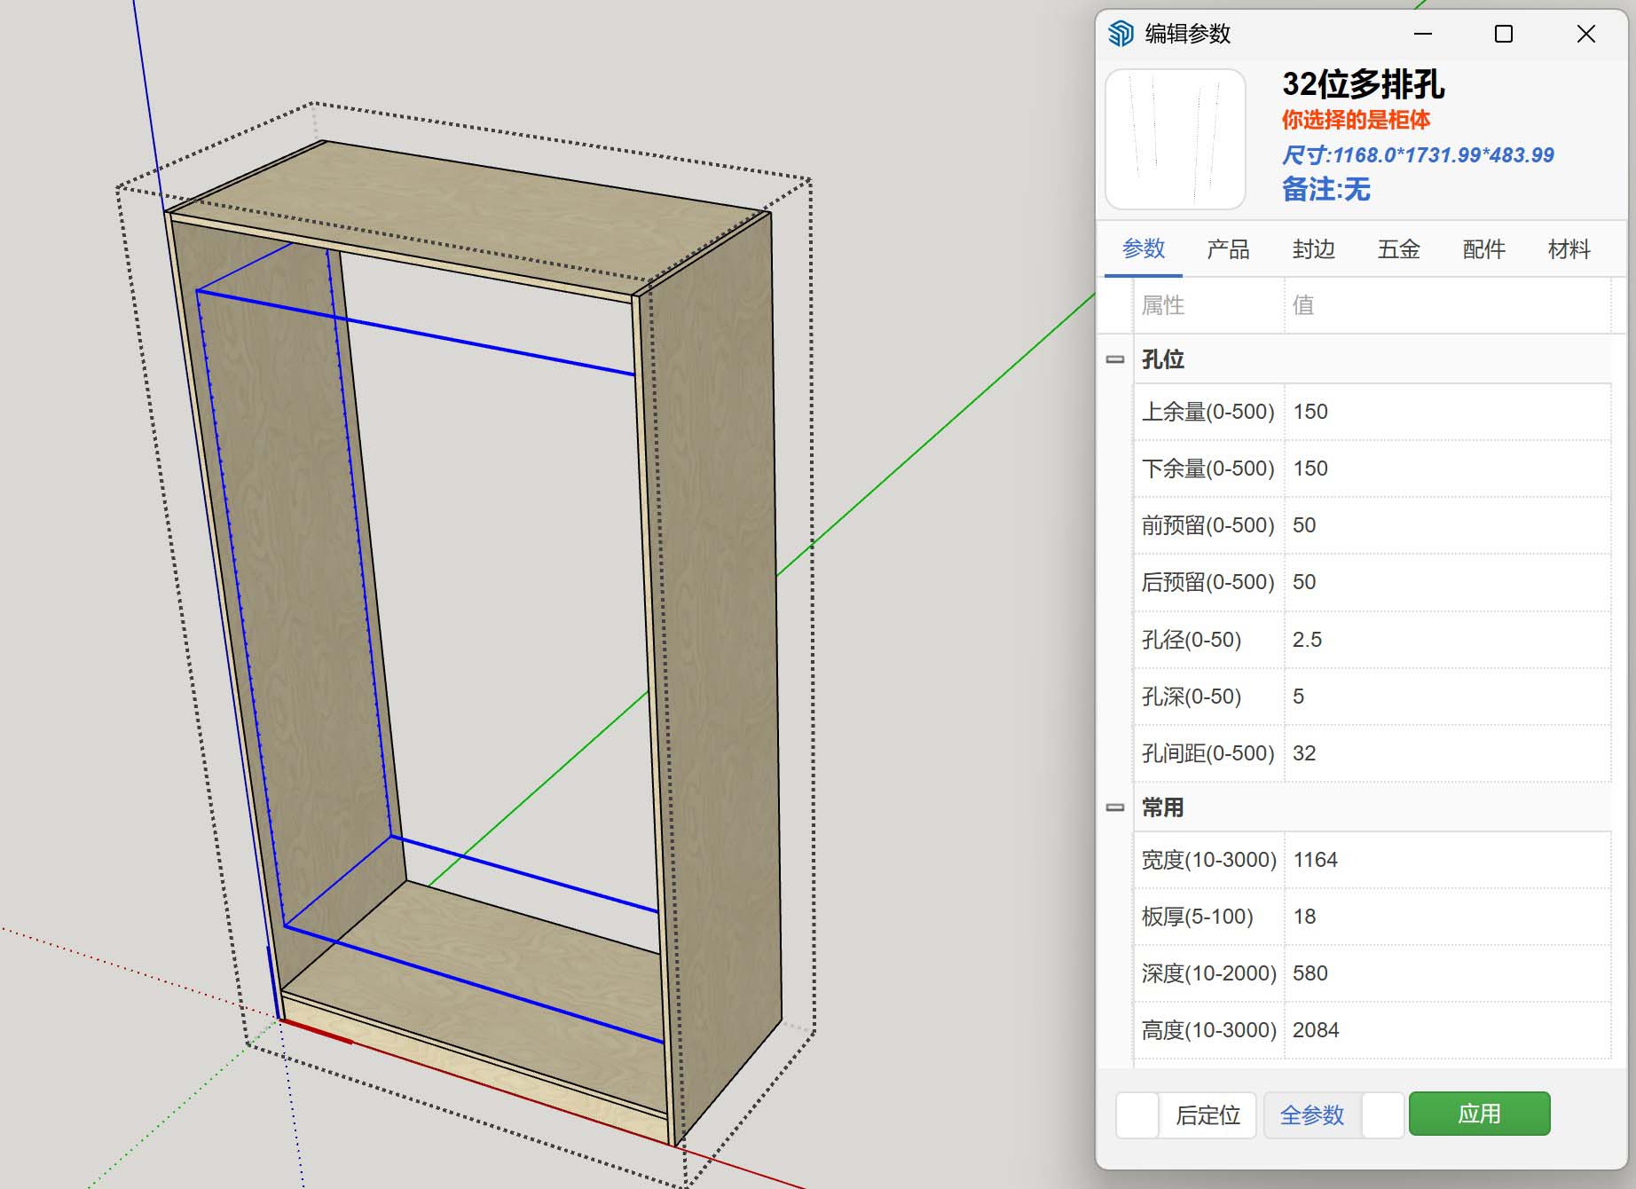Edit the 孔径 value field showing 2.5
The height and width of the screenshot is (1189, 1636).
[1375, 639]
